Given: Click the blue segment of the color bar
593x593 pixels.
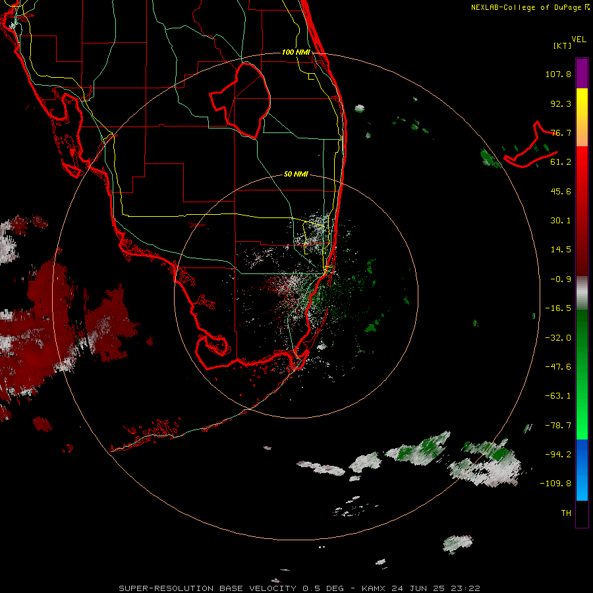Looking at the screenshot, I should tap(582, 470).
